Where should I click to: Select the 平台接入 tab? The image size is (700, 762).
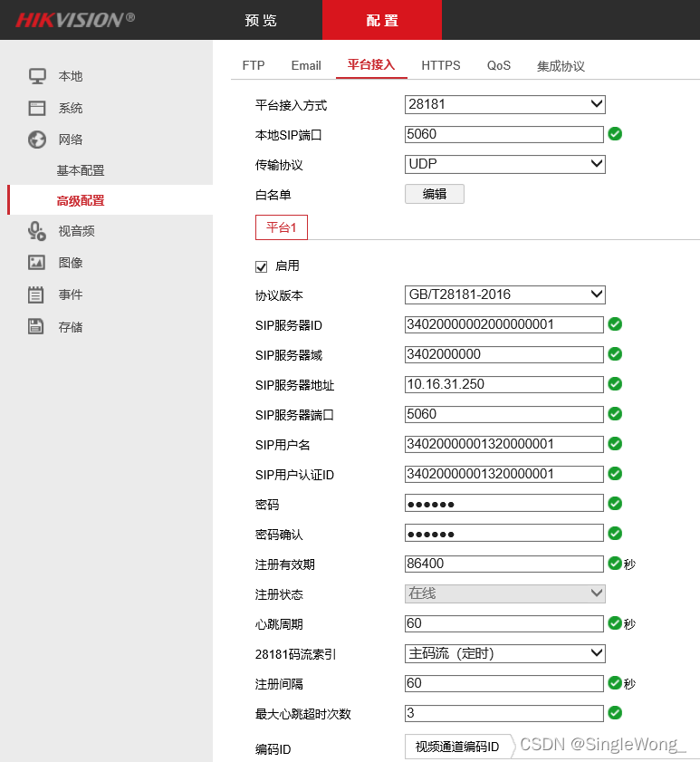pyautogui.click(x=371, y=65)
